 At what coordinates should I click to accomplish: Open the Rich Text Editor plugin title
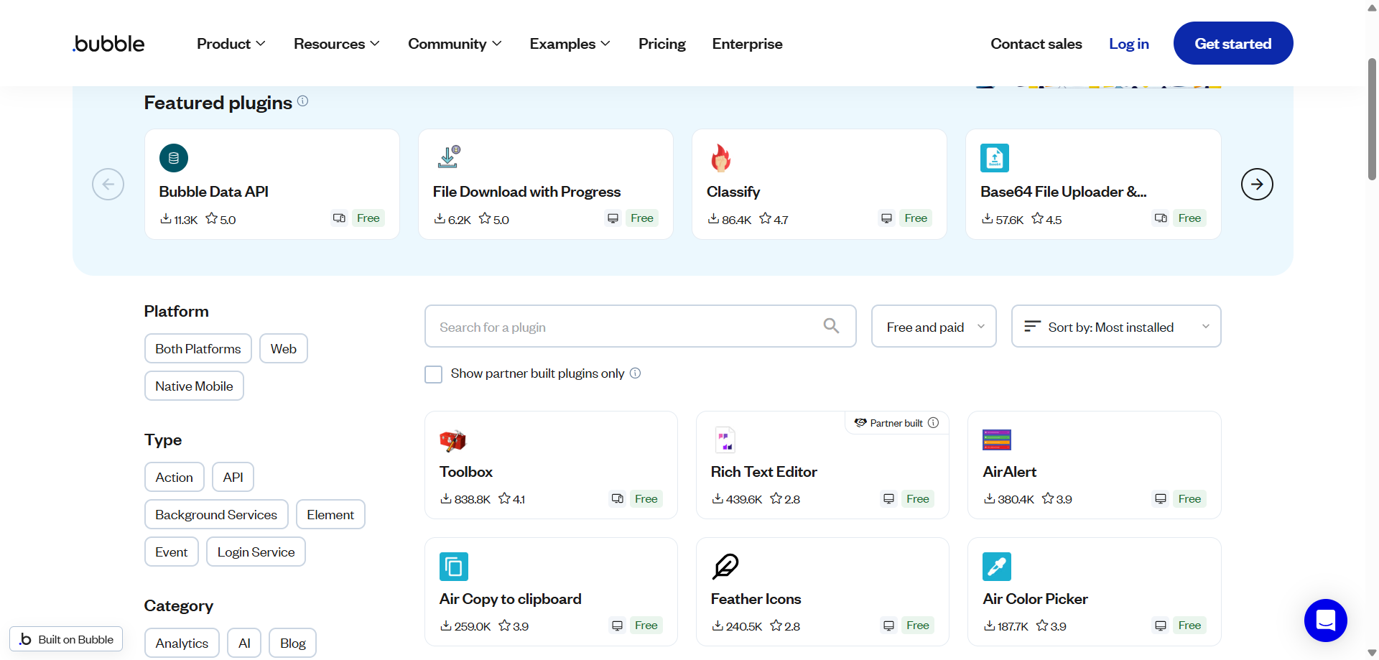point(764,472)
